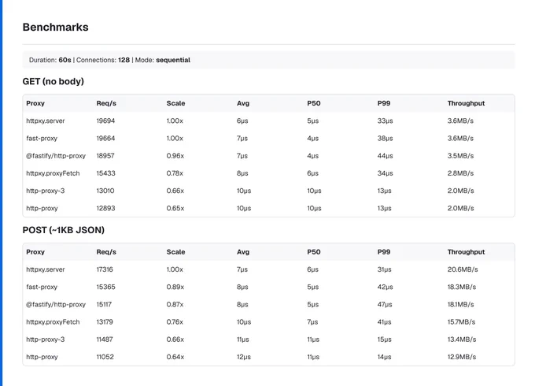Click the 13179 Req/s value
This screenshot has height=386, width=535.
pyautogui.click(x=105, y=321)
